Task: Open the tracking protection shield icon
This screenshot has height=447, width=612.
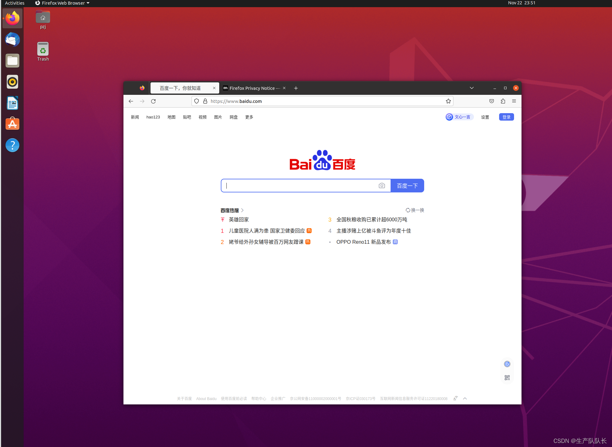Action: pyautogui.click(x=197, y=101)
